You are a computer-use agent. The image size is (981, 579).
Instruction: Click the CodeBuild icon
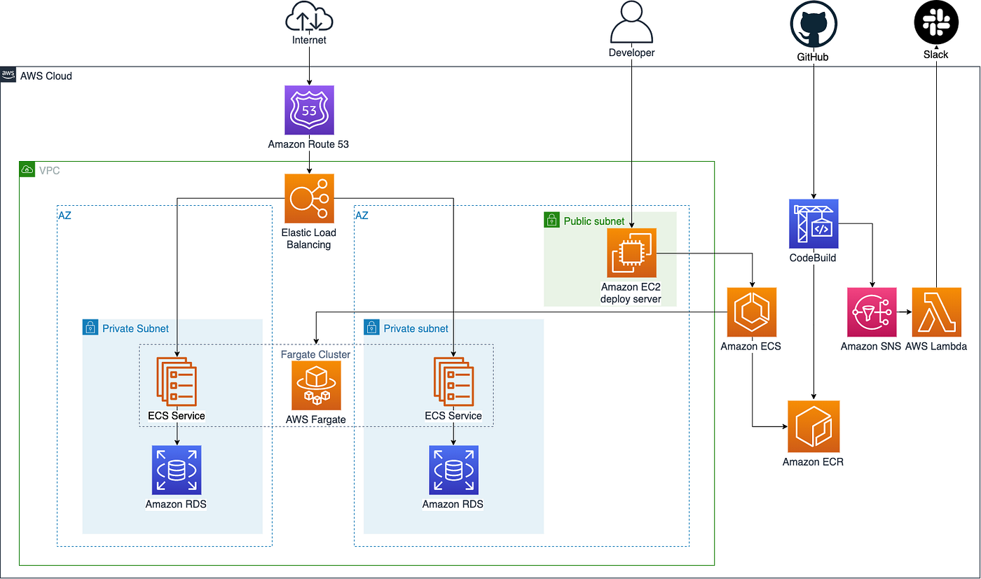tap(813, 224)
